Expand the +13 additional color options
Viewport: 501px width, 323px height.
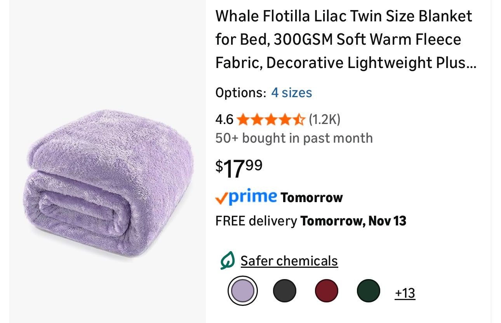tap(405, 292)
